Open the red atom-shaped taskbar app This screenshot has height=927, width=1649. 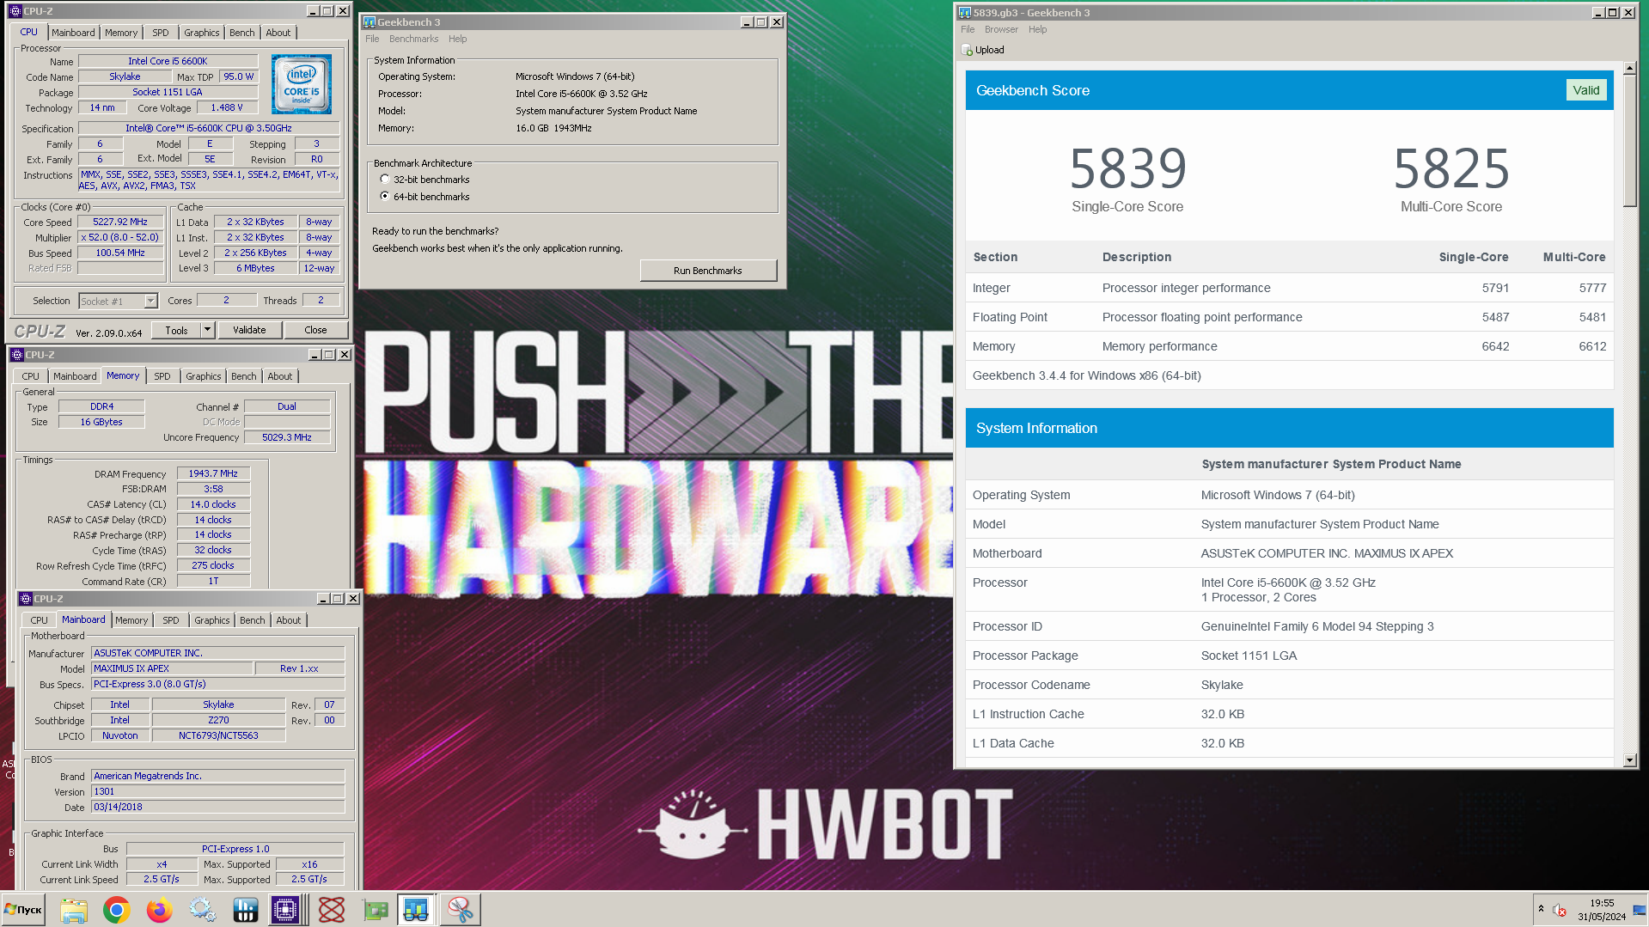coord(332,909)
